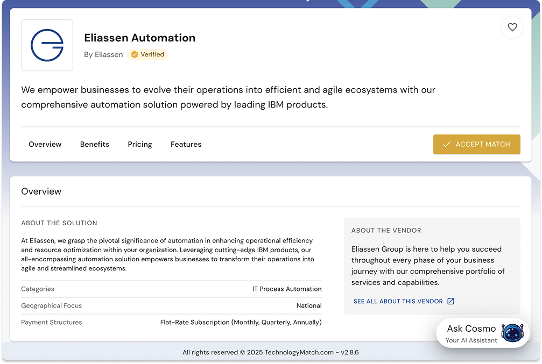Switch to the Overview tab
This screenshot has height=364, width=542.
pyautogui.click(x=45, y=144)
